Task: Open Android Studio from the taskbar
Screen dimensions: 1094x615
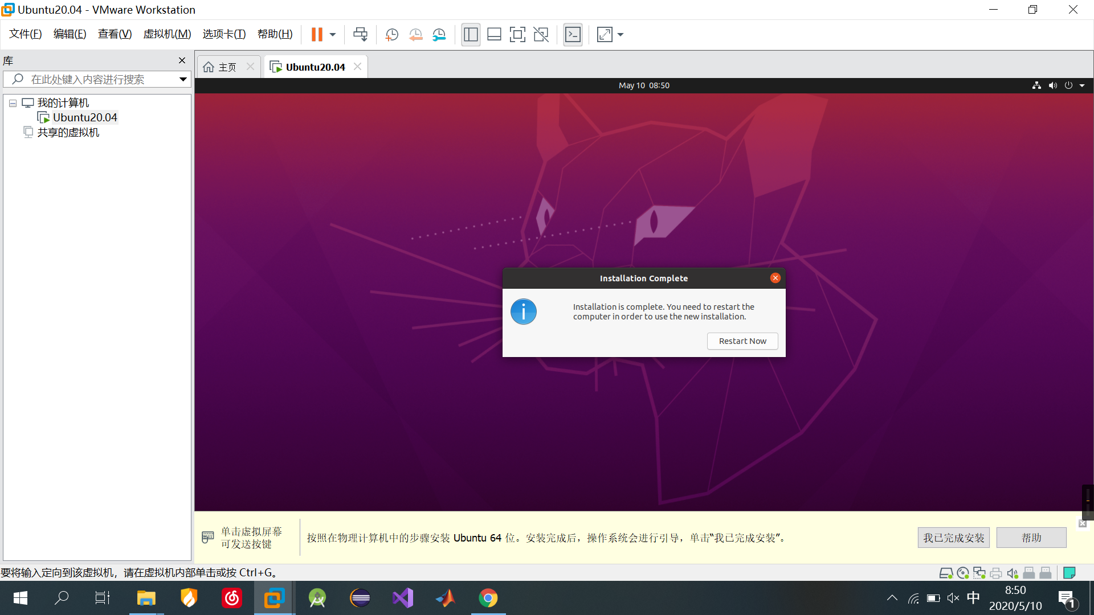Action: click(x=317, y=598)
